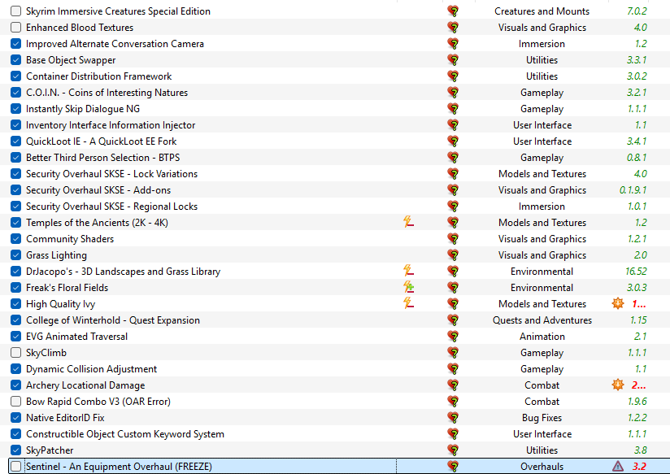The width and height of the screenshot is (670, 474).
Task: Uncheck Security Overhaul SKSE - Lock Variations
Action: pos(15,173)
